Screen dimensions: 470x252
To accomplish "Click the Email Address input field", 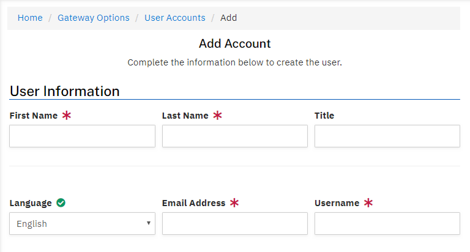I will click(x=234, y=224).
